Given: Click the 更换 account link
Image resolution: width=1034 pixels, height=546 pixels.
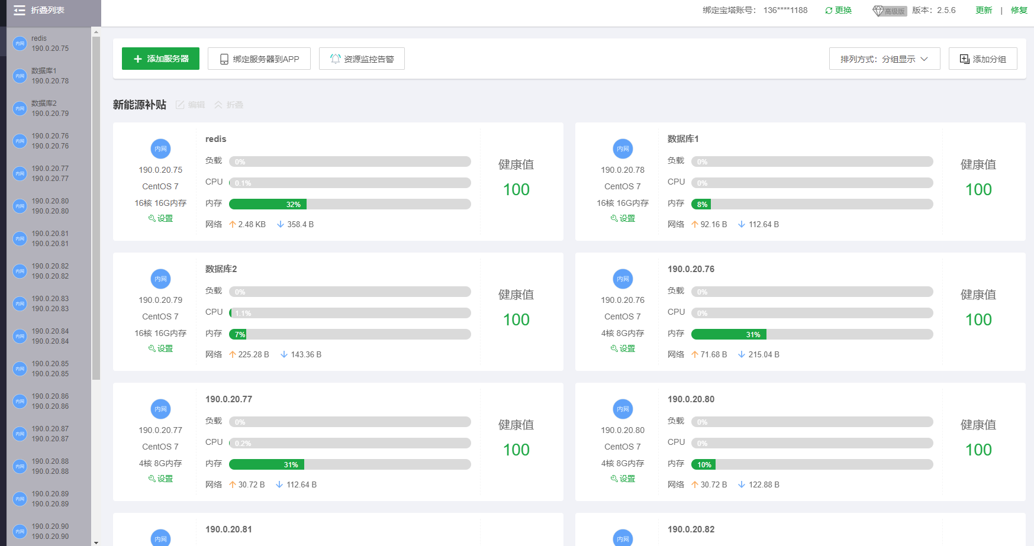Looking at the screenshot, I should pos(838,10).
